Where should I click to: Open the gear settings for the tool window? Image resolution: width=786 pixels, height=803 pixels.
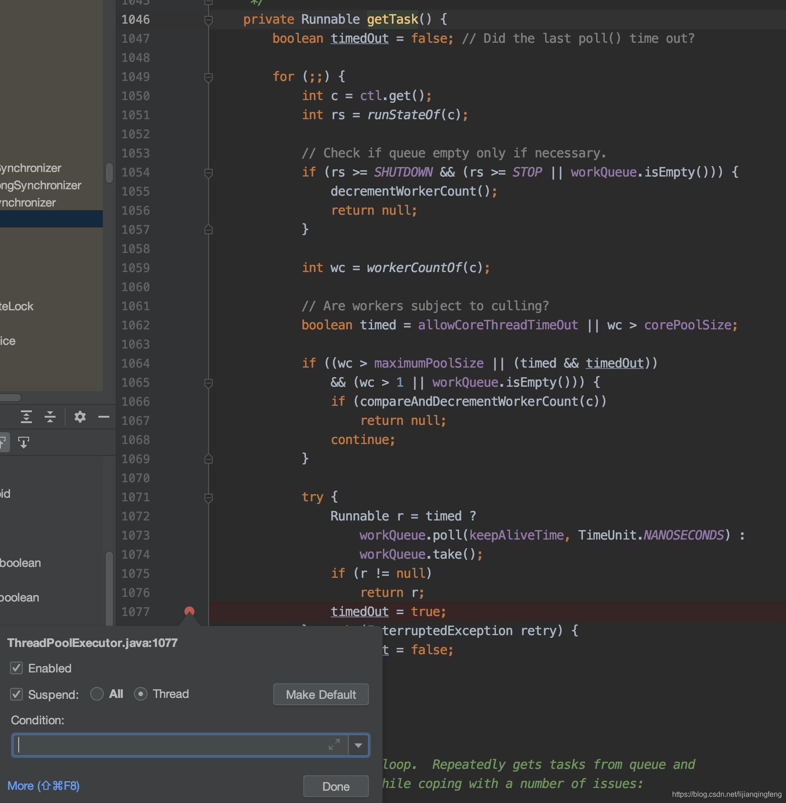[x=80, y=417]
